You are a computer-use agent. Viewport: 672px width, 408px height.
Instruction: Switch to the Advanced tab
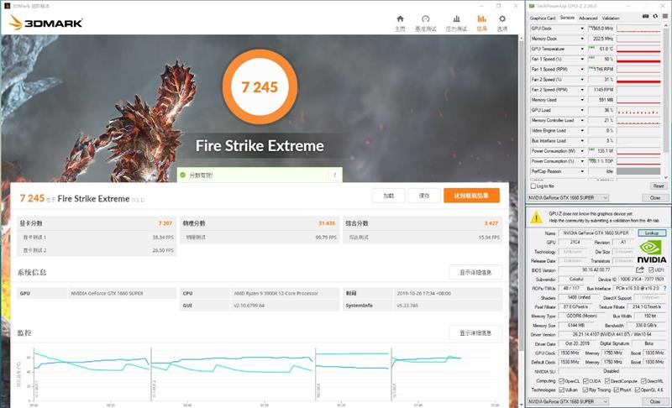(588, 18)
